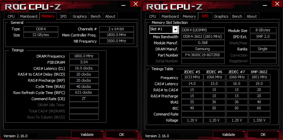Select SPD tab in left window

tap(63, 16)
